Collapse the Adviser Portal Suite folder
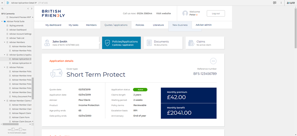 coord(2,21)
